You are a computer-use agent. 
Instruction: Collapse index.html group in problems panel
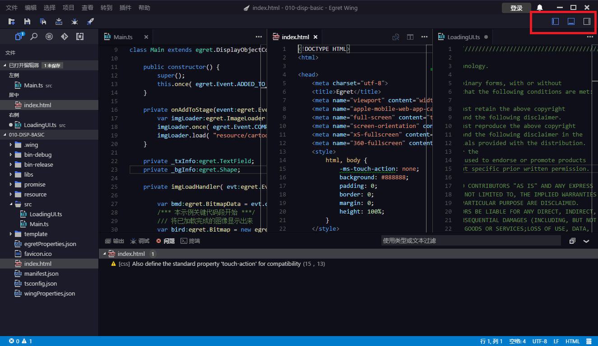click(x=105, y=254)
